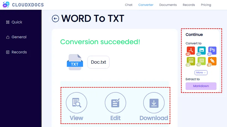
Task: Click the CloudXDocs AI logo icon
Action: pos(6,5)
